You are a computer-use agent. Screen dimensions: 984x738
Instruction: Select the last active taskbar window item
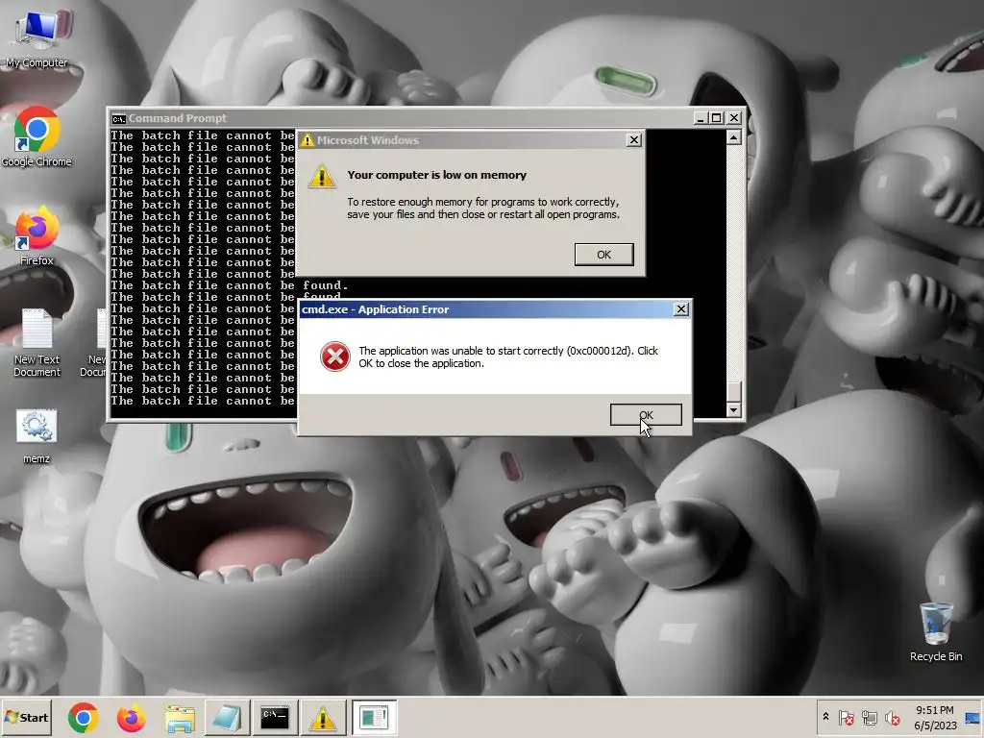[x=374, y=717]
